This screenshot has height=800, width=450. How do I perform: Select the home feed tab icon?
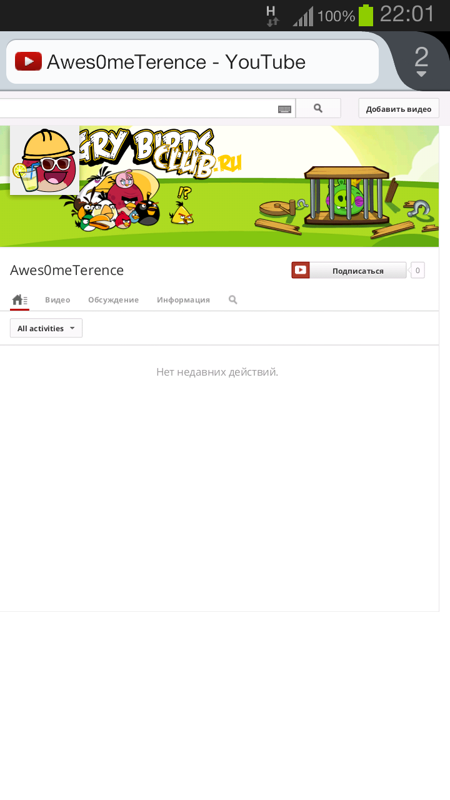coord(20,300)
